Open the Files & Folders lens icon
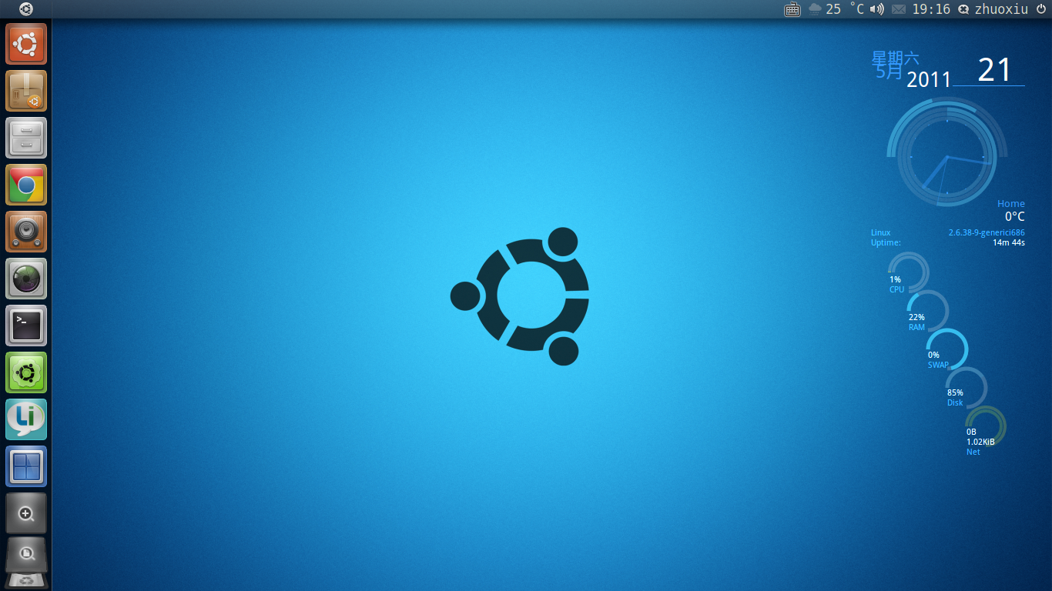The height and width of the screenshot is (591, 1052). click(26, 554)
